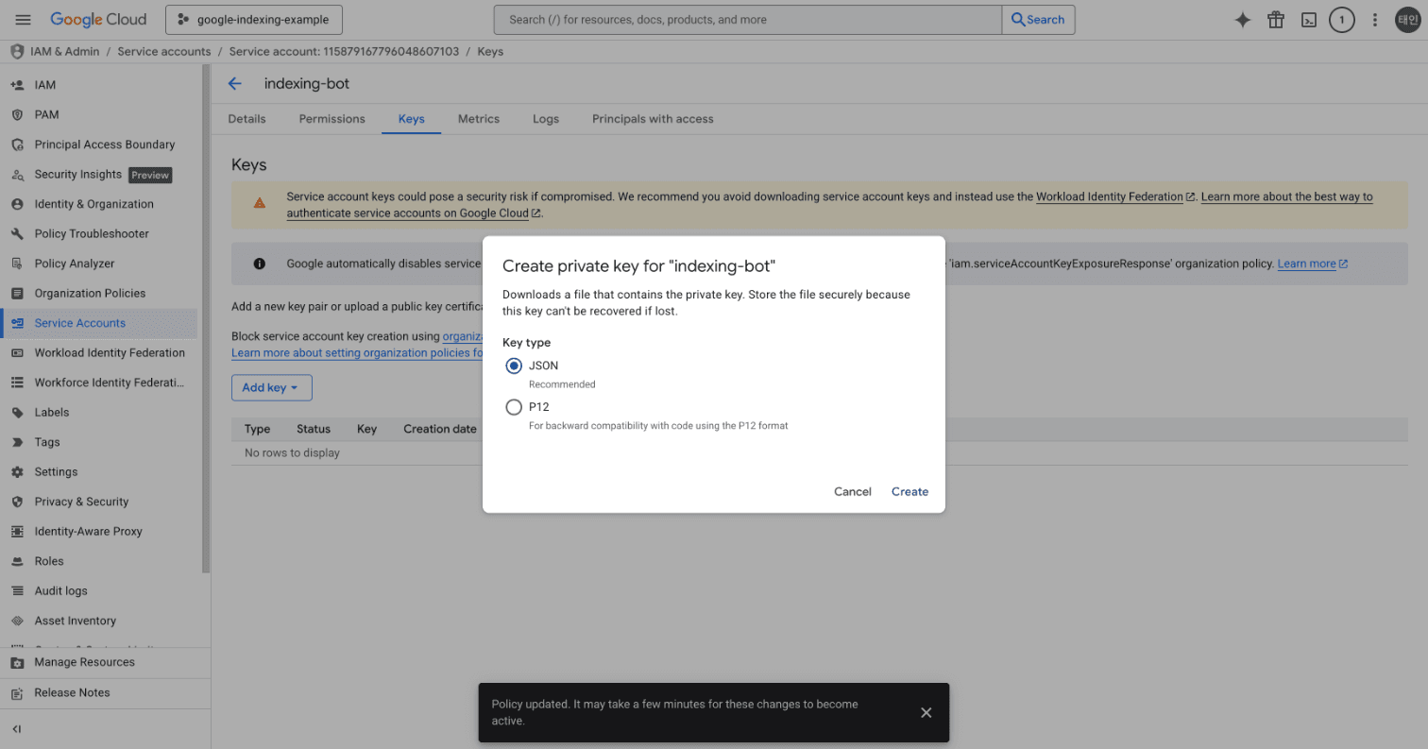The image size is (1428, 749).
Task: Switch to the Permissions tab
Action: (331, 119)
